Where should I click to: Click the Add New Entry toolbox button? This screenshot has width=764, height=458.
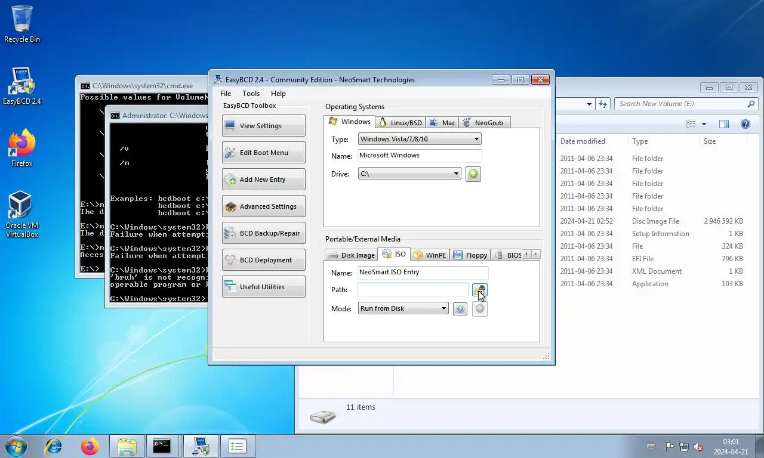(x=263, y=180)
